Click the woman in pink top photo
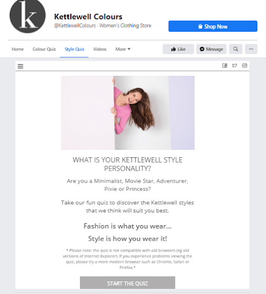Image resolution: width=266 pixels, height=294 pixels. [x=128, y=113]
